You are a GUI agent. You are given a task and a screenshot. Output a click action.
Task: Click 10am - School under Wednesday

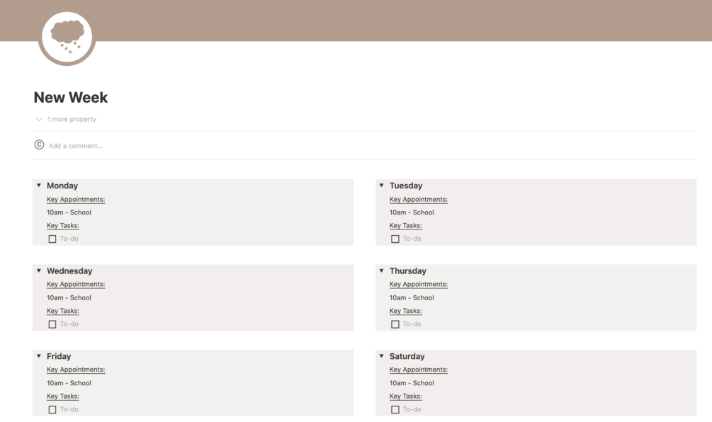pos(69,297)
